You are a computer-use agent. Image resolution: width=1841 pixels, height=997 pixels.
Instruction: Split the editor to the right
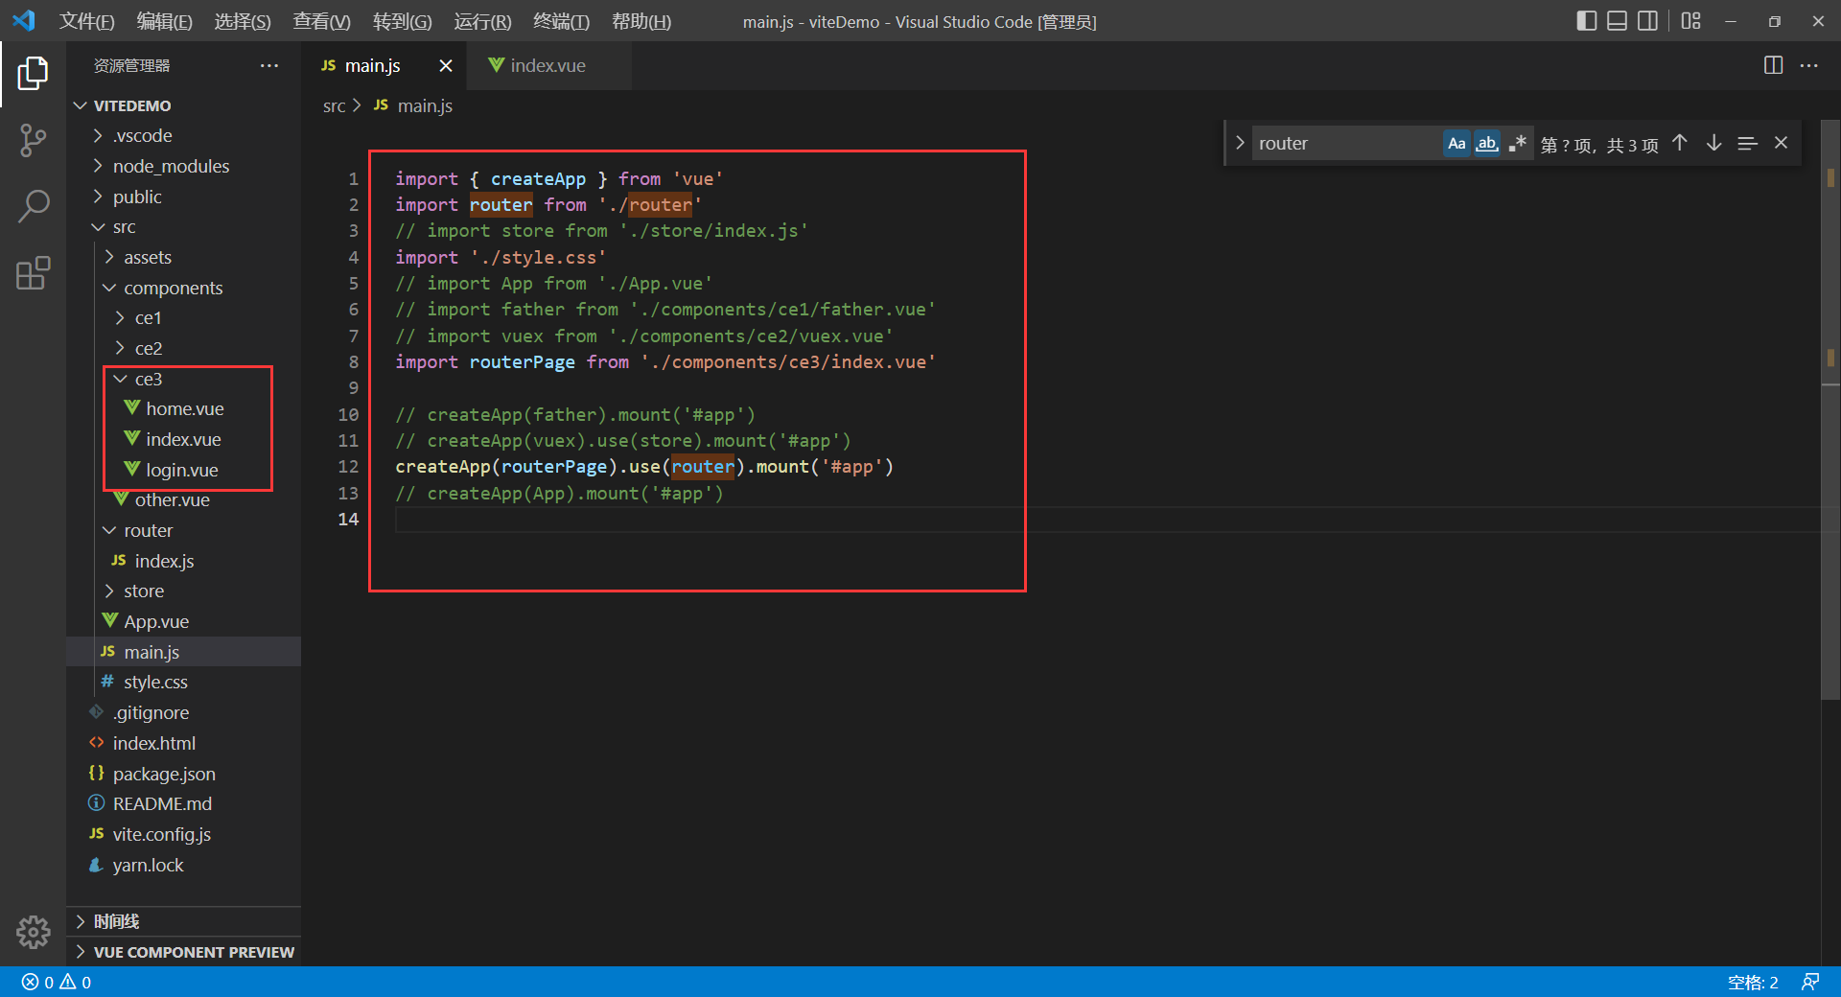[1773, 65]
